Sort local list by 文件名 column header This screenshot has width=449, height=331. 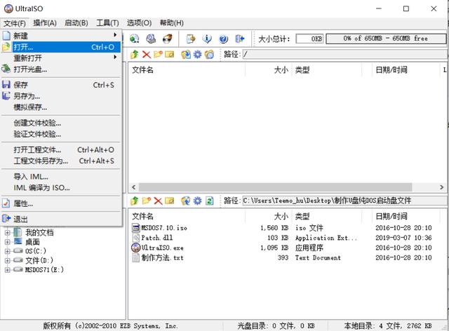pyautogui.click(x=187, y=216)
